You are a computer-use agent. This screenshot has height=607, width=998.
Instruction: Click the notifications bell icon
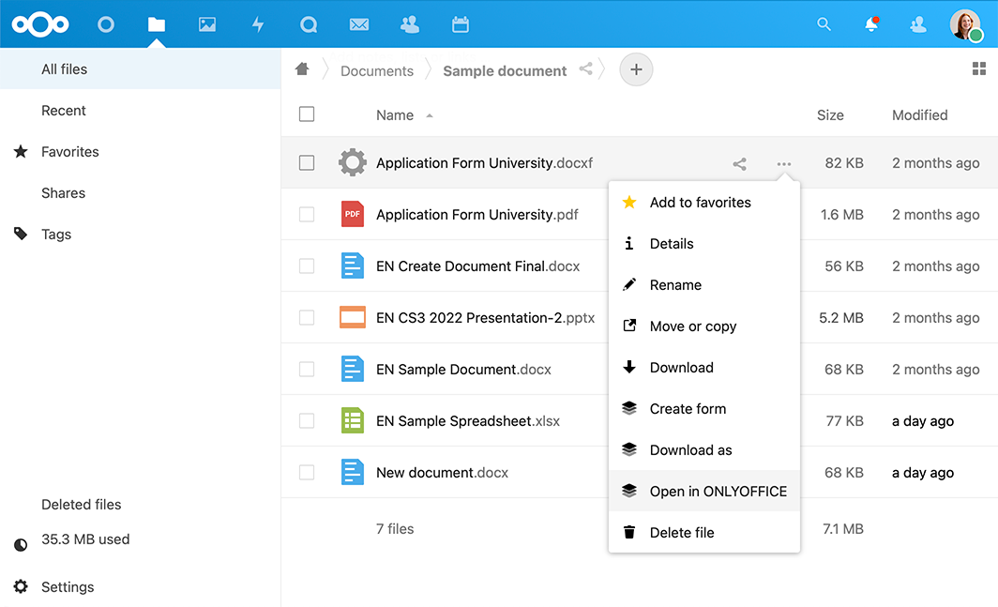pos(871,24)
